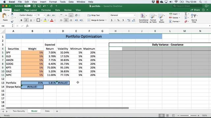Screen dimensions: 211x118
Task: Open the fill color dropdown arrow
Action: [48, 20]
